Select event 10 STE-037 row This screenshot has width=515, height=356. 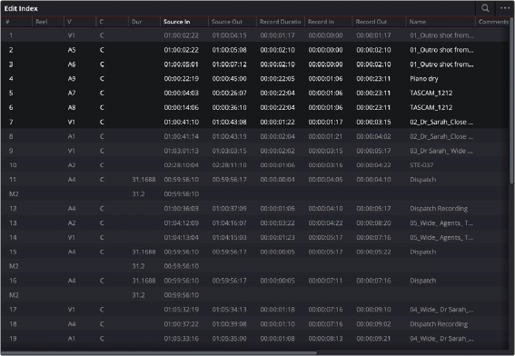point(255,165)
